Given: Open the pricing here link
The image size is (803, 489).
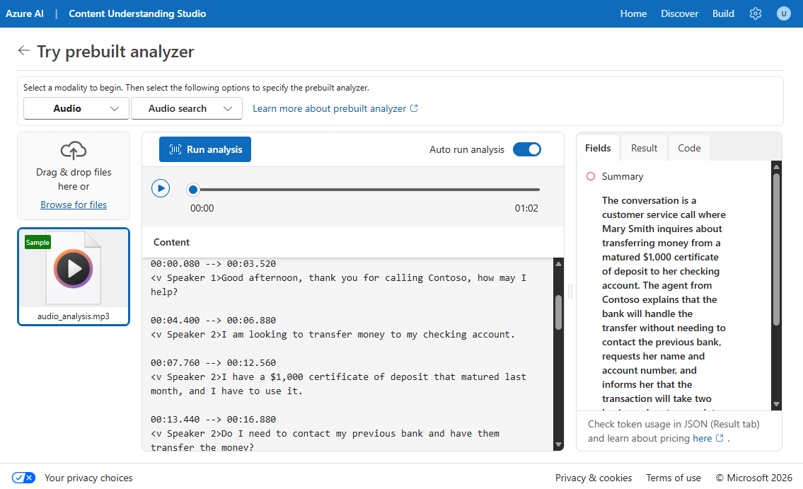Looking at the screenshot, I should 702,438.
